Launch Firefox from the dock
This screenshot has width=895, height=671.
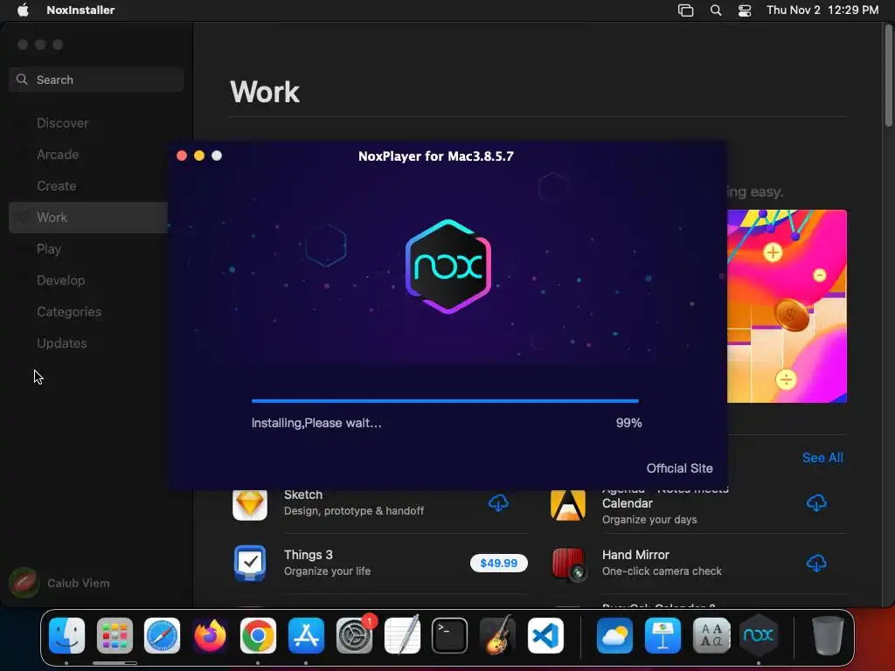210,635
